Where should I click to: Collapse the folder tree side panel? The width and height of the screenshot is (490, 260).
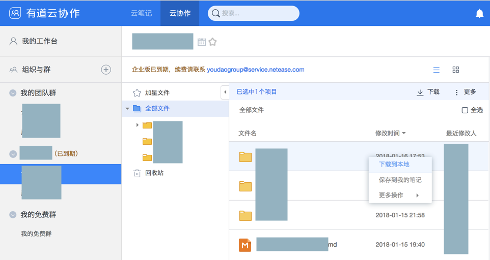[225, 92]
